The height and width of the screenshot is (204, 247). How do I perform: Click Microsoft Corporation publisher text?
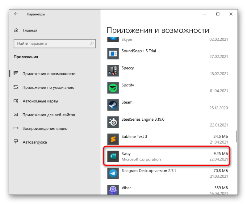point(141,159)
